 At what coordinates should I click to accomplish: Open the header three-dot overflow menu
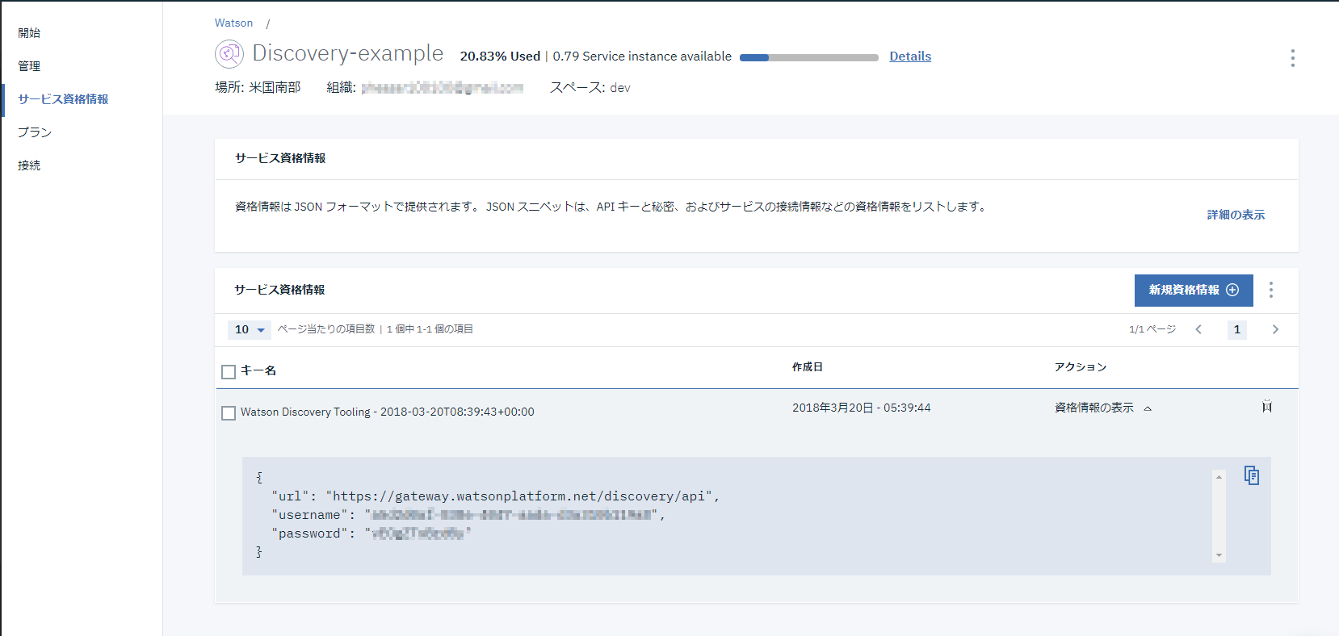(1292, 58)
